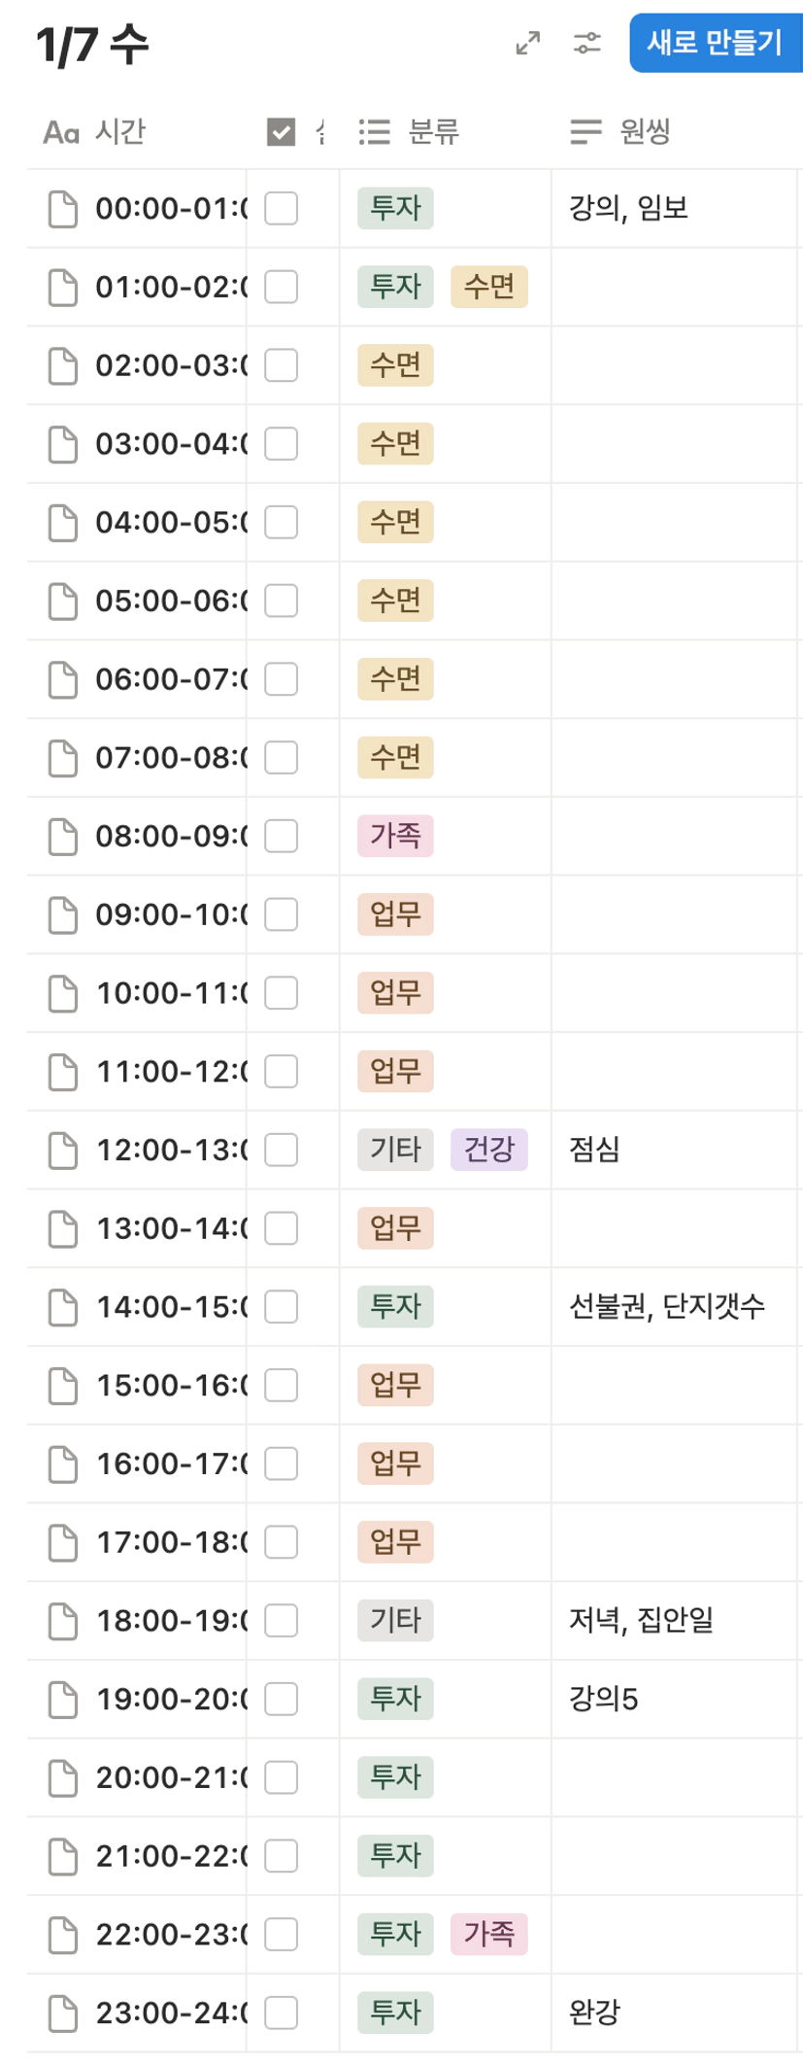
Task: Click the expand to full page icon
Action: click(x=527, y=43)
